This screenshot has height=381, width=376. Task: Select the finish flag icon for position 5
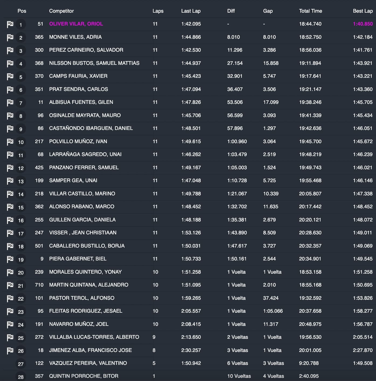point(10,77)
